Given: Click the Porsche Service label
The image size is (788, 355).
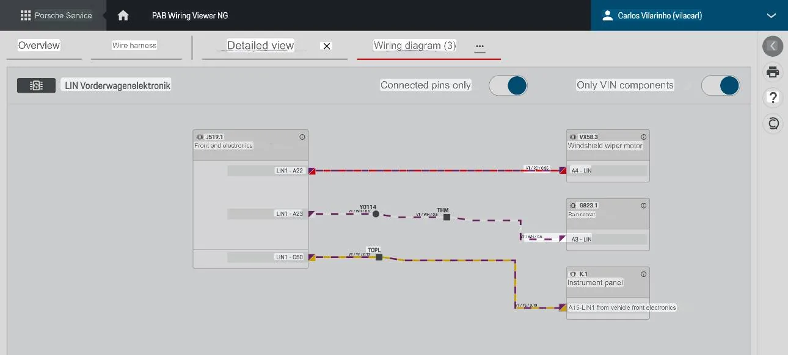Looking at the screenshot, I should pos(64,15).
